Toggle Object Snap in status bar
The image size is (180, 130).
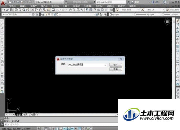(57, 129)
